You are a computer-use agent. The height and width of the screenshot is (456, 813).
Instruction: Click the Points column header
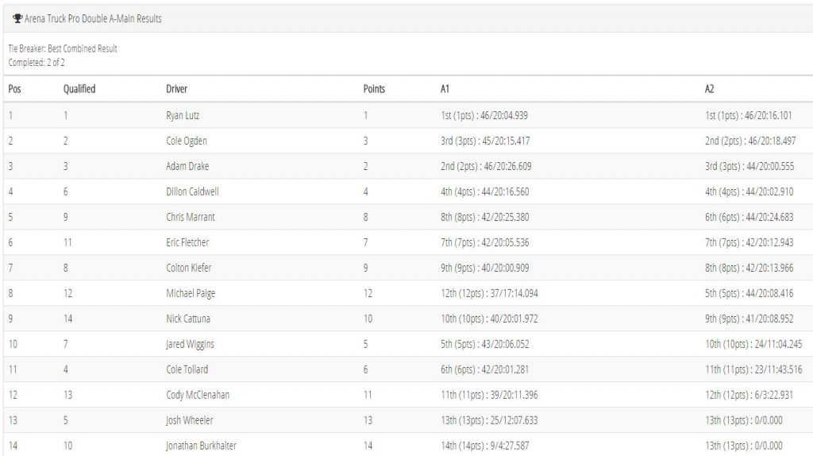[x=374, y=89]
